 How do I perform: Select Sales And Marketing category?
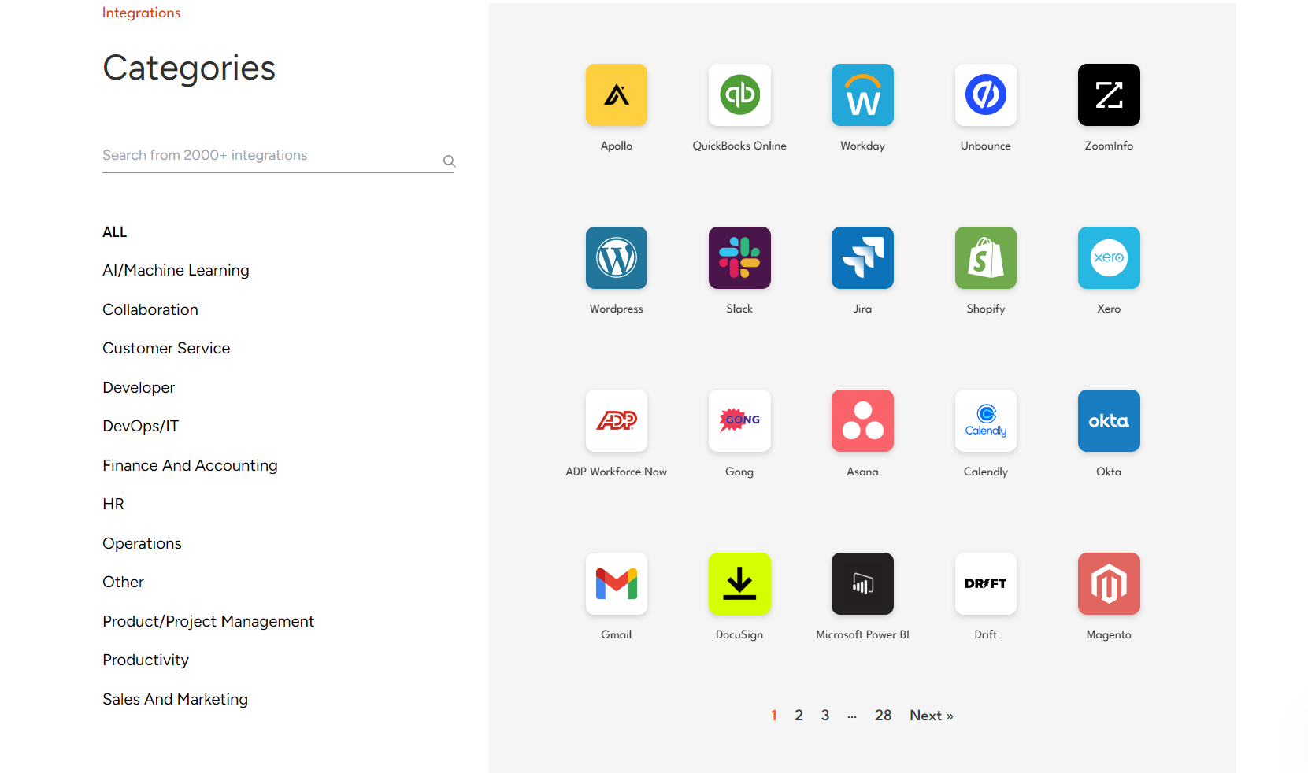tap(175, 699)
